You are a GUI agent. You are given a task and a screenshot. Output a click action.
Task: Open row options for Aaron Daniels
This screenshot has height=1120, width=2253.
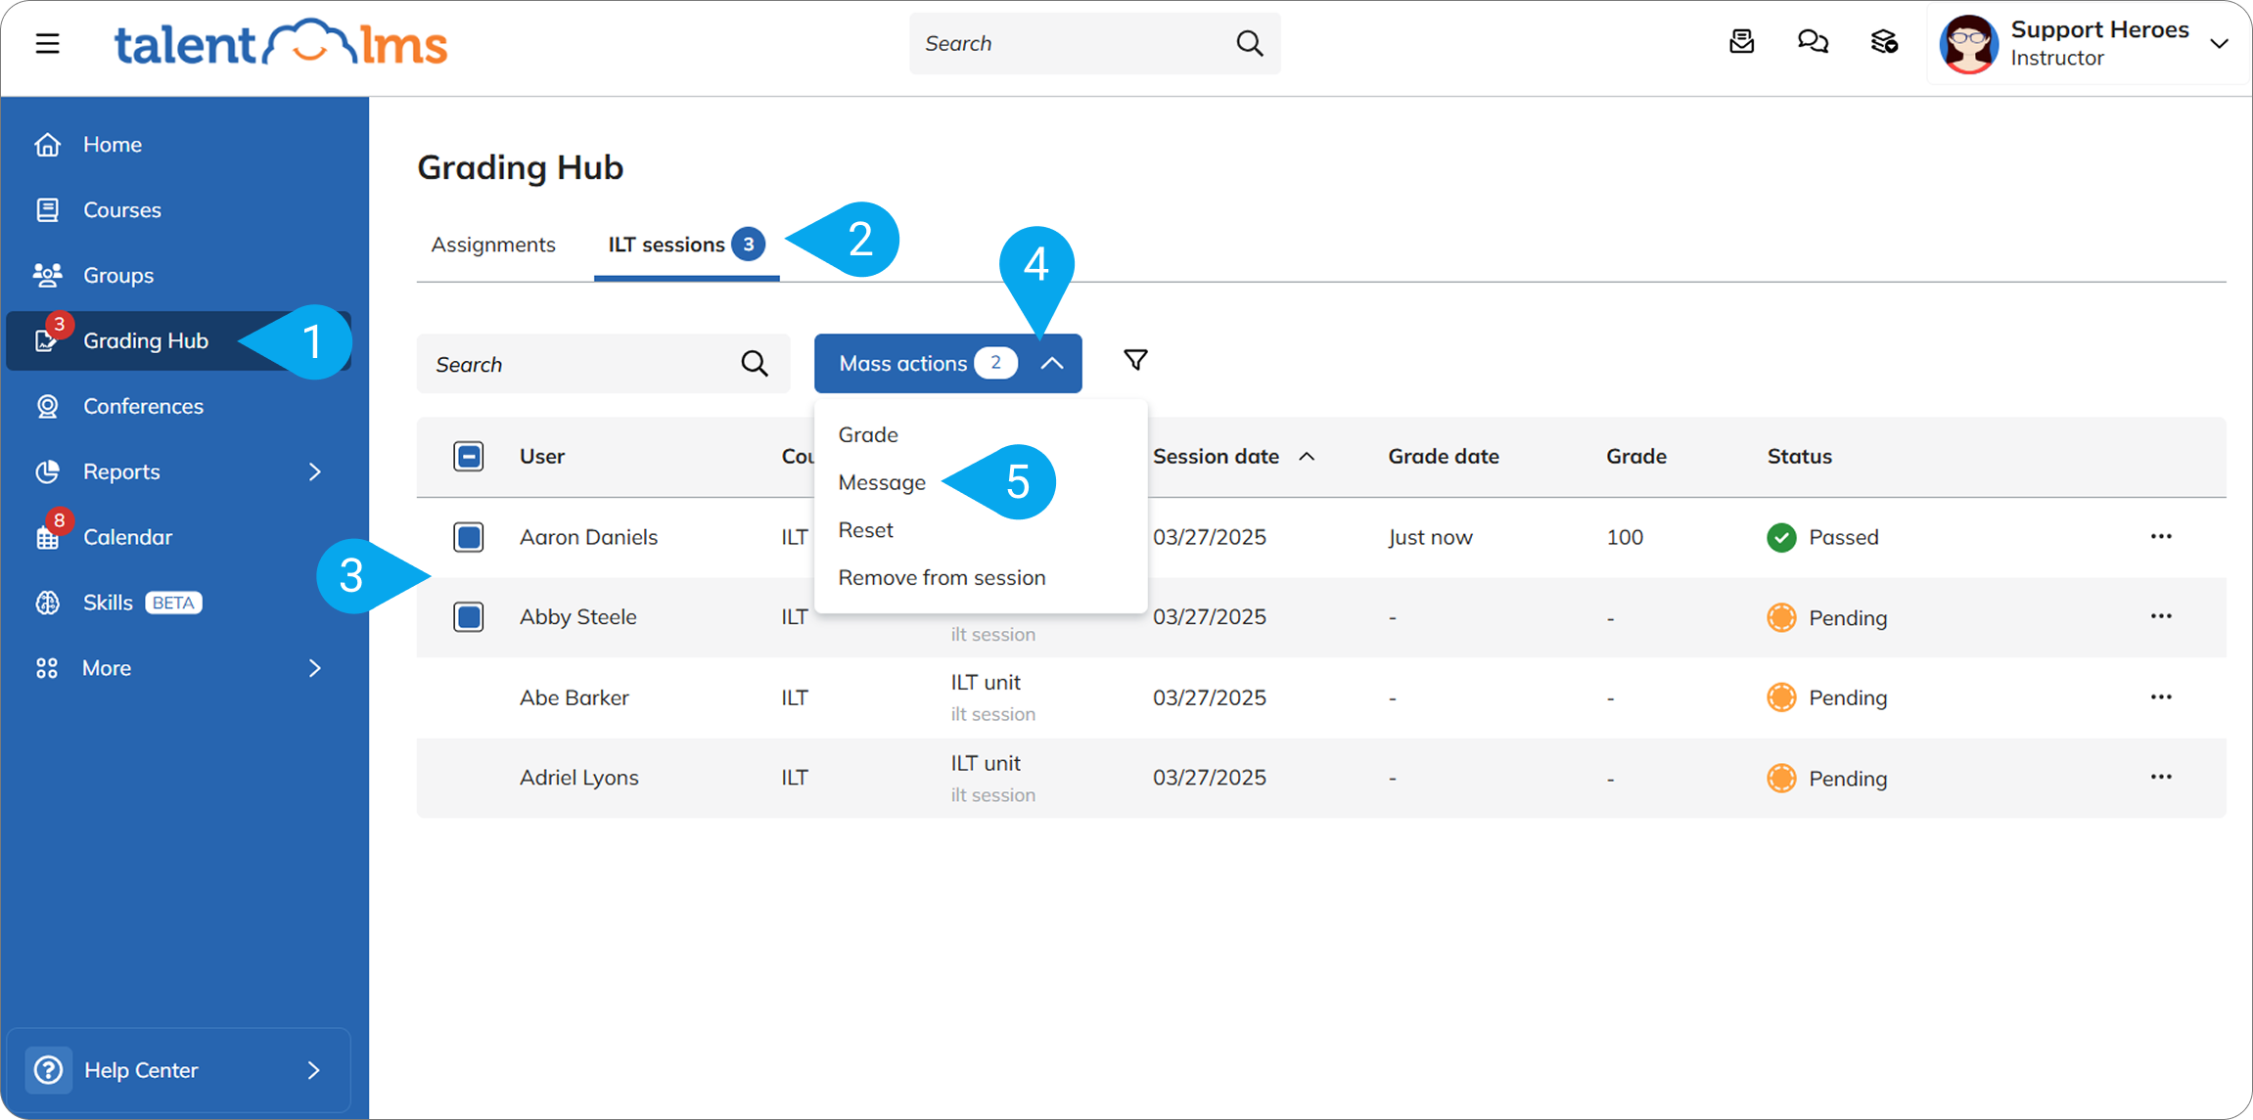tap(2161, 536)
